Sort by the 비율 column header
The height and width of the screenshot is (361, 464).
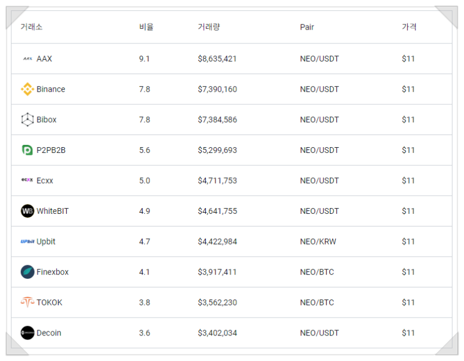(x=146, y=27)
